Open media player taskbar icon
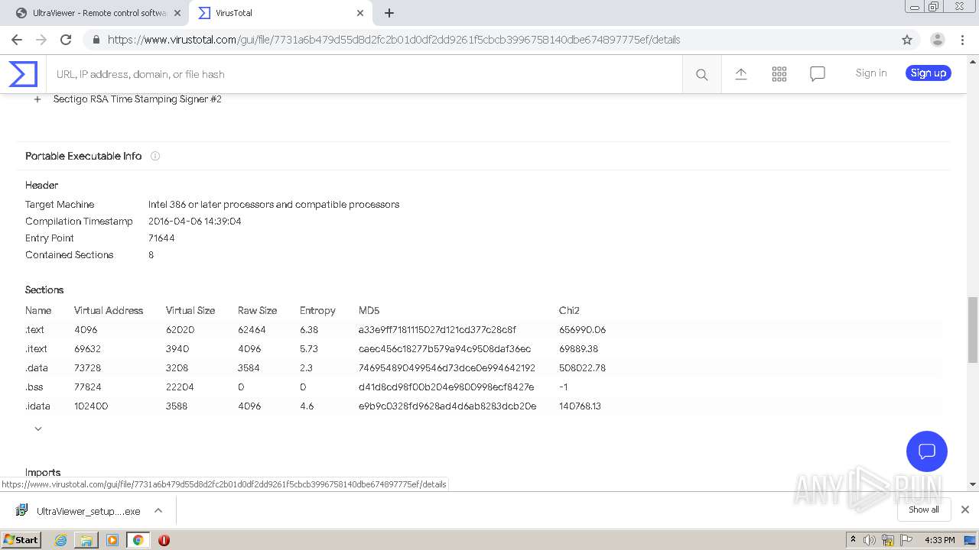Image resolution: width=979 pixels, height=550 pixels. [x=112, y=540]
